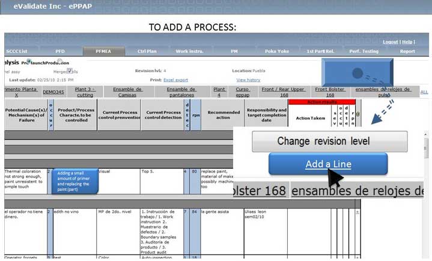
Task: Click the 'Ulises leon sem02/10' cell
Action: [266, 231]
